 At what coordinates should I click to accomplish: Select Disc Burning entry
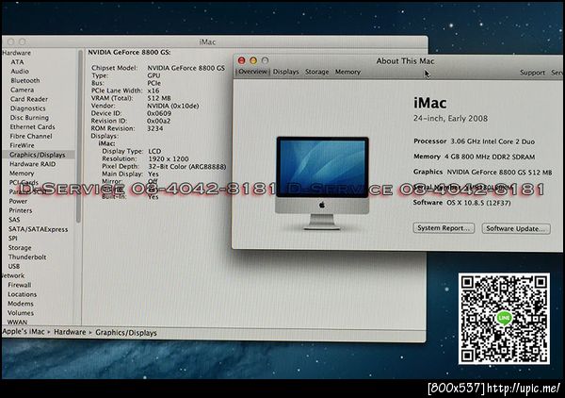29,118
